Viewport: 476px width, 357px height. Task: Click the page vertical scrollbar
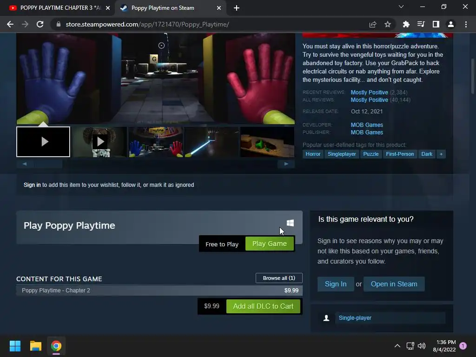click(472, 76)
